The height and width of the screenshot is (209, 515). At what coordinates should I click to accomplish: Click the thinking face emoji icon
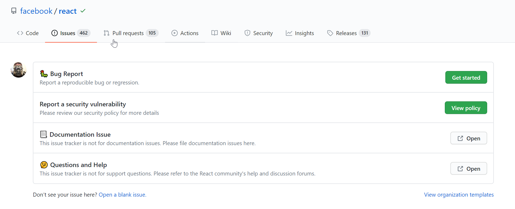click(44, 165)
